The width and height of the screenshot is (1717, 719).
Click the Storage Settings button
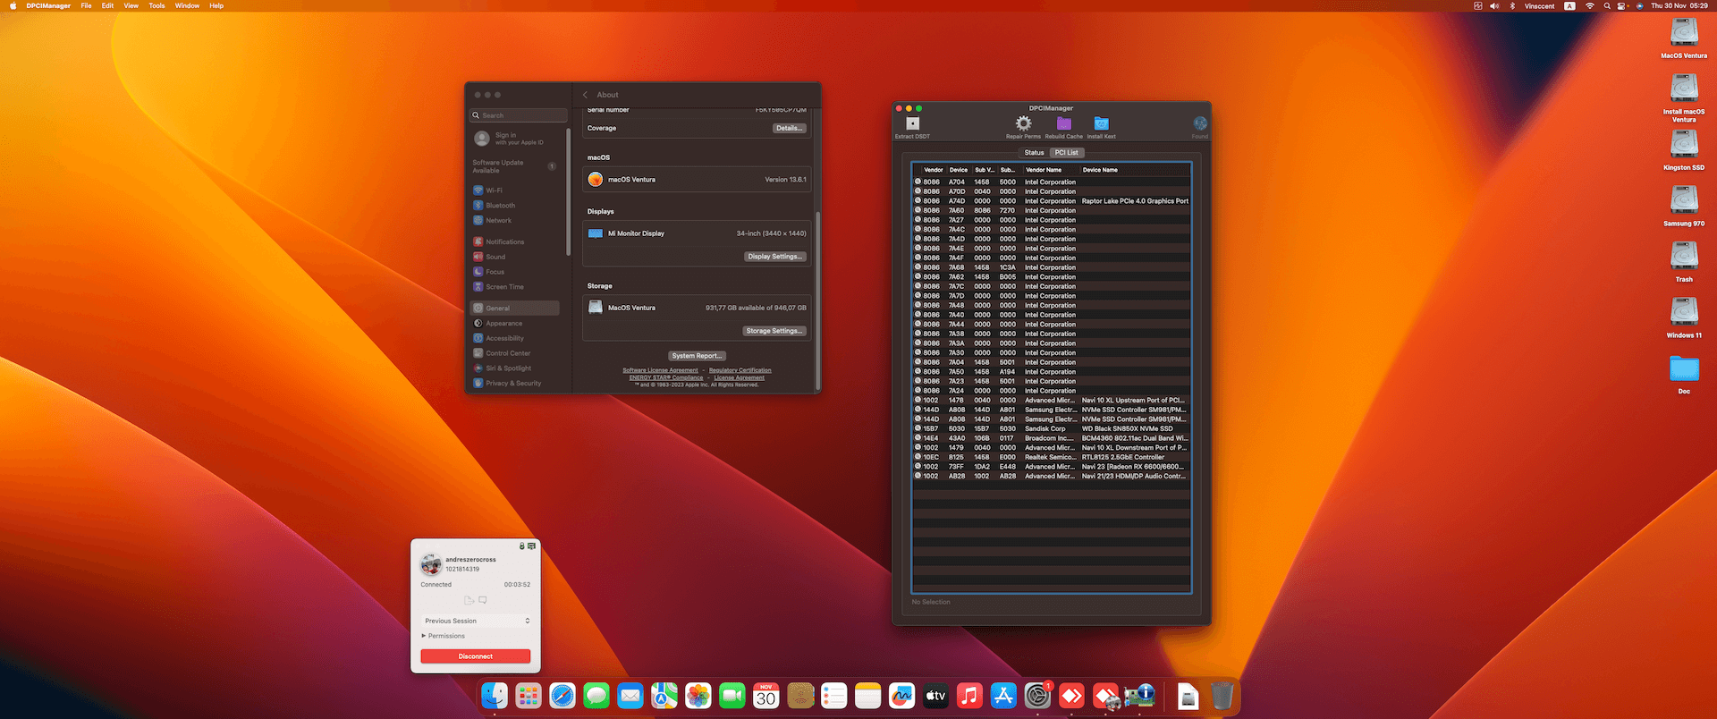pos(774,331)
